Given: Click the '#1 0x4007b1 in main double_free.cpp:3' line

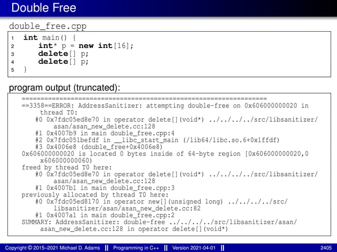Looking at the screenshot, I should point(105,188).
